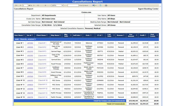
Task: Sort by CF # column
Action: tap(102, 35)
